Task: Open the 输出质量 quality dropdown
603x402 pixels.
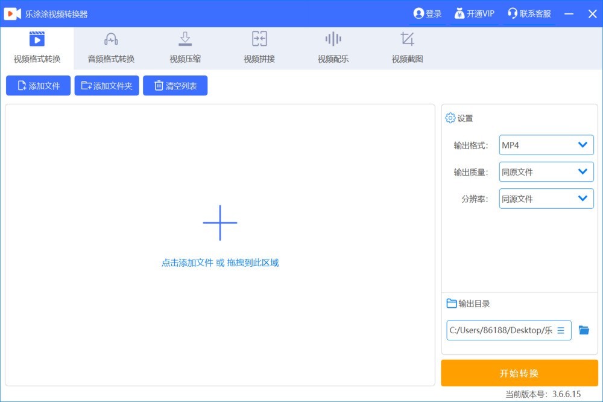Action: [x=546, y=172]
